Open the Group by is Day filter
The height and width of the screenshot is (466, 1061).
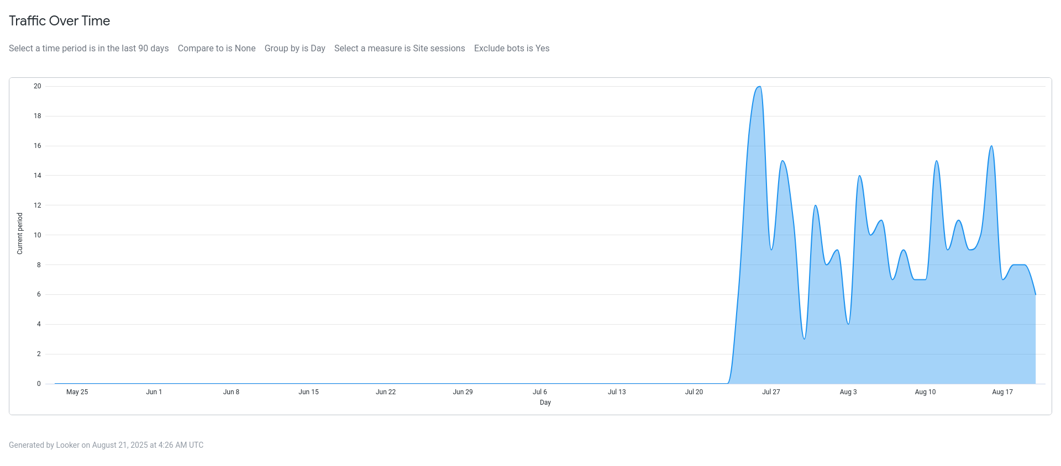point(295,49)
